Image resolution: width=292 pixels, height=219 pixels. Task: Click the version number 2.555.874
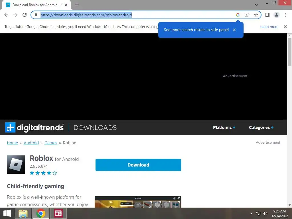click(38, 166)
